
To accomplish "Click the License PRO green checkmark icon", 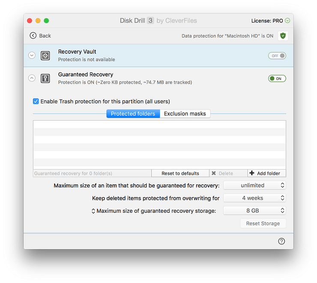I will (287, 21).
